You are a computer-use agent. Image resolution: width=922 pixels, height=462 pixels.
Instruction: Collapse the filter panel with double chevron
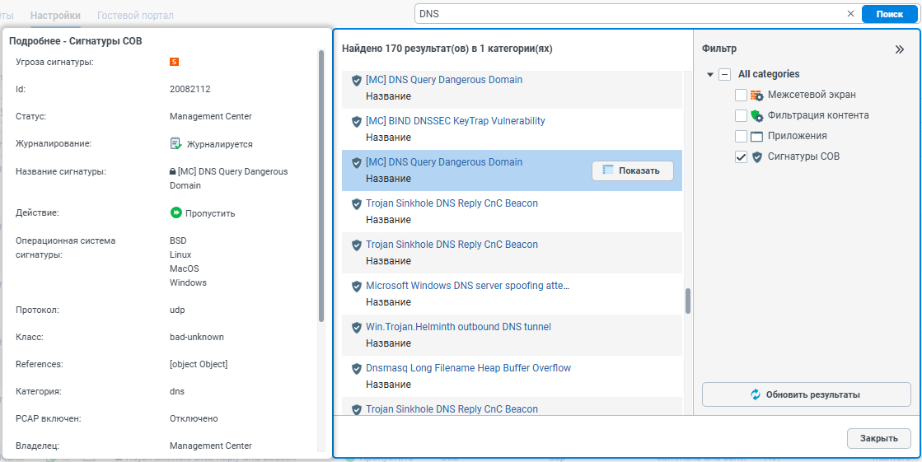(900, 49)
